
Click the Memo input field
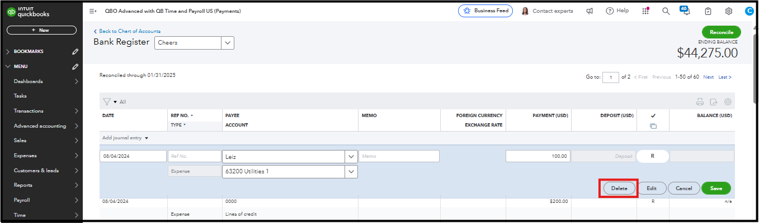point(399,157)
